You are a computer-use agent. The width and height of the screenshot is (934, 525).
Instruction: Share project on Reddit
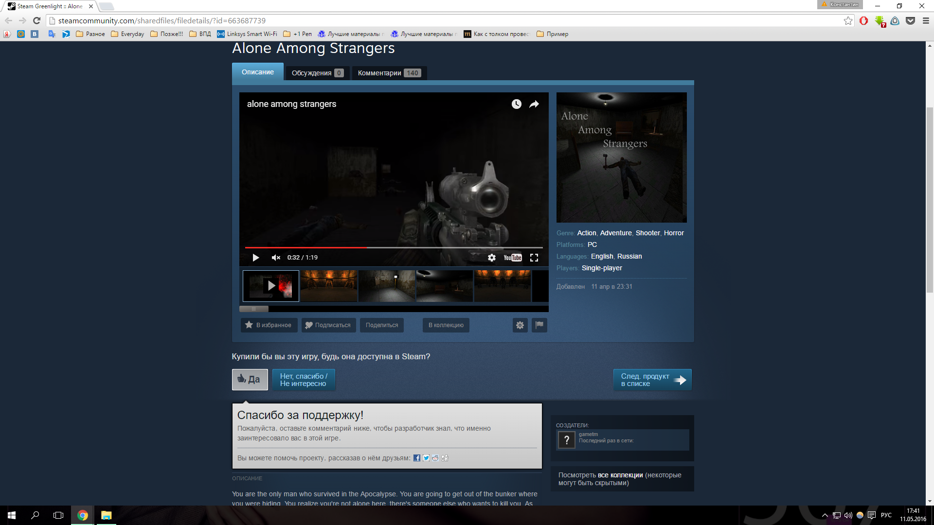435,458
